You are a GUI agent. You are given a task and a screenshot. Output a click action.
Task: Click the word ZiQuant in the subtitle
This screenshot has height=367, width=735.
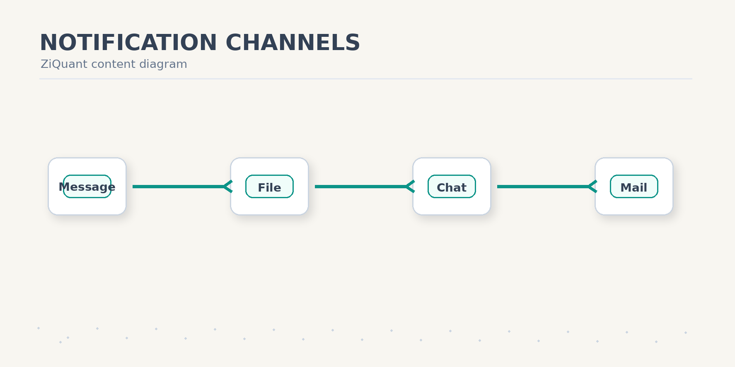click(x=64, y=64)
